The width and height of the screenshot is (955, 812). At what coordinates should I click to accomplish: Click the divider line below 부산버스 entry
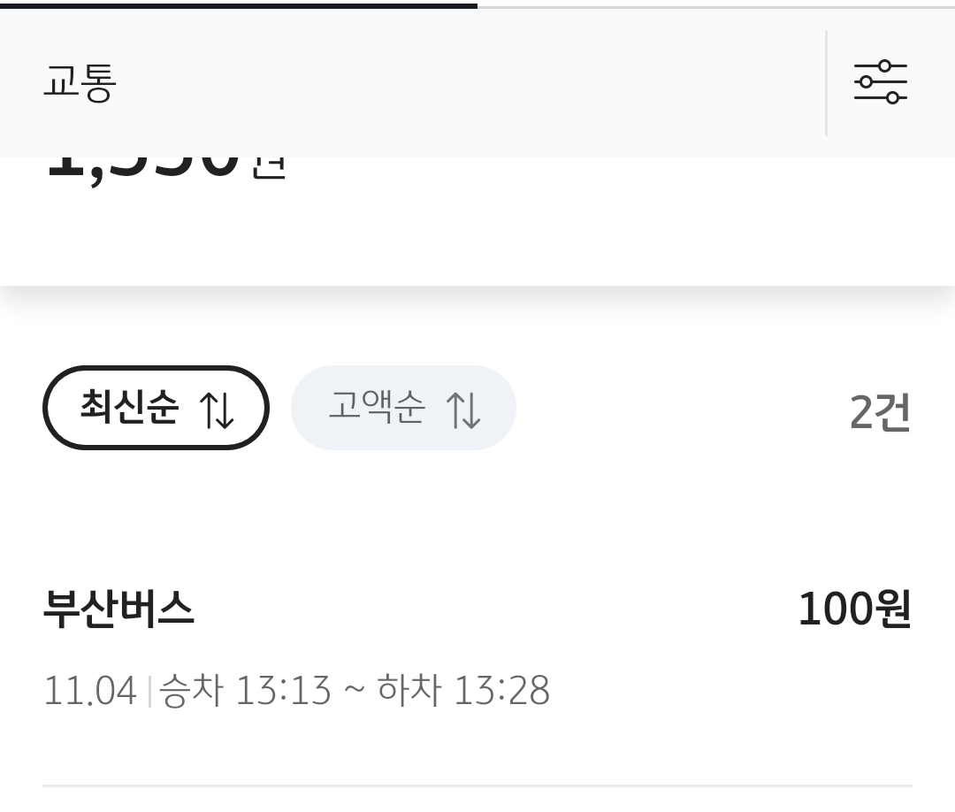pyautogui.click(x=477, y=785)
